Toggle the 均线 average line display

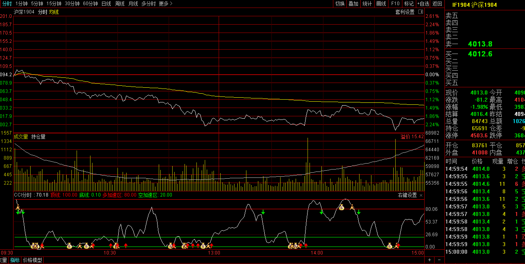[54, 12]
